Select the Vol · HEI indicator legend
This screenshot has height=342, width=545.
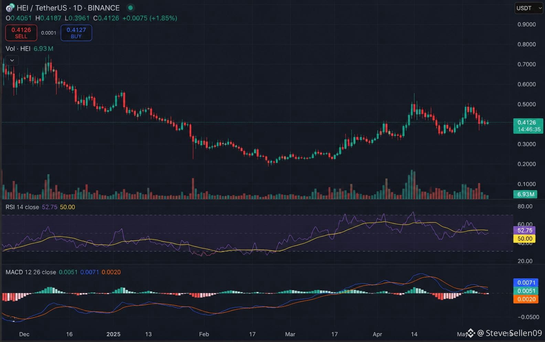pos(18,49)
